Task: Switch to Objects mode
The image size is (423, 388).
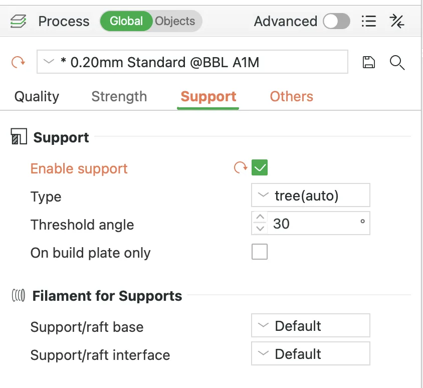Action: (175, 21)
